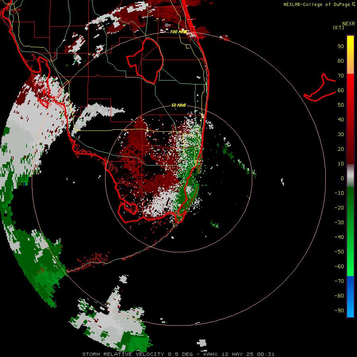
Task: Click the 100 NMI range ring label
Action: 178,32
